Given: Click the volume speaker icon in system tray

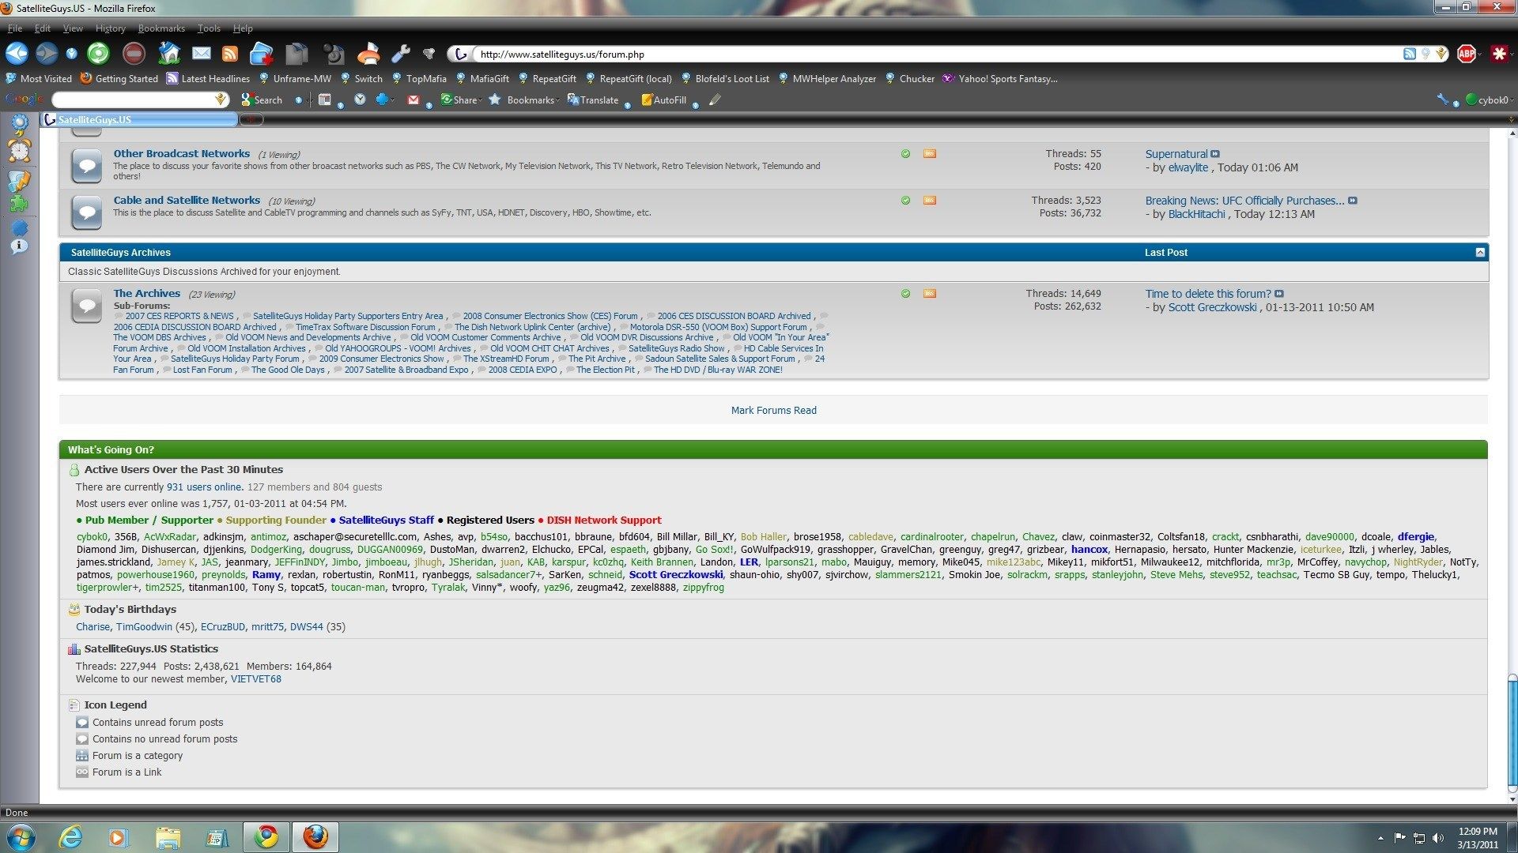Looking at the screenshot, I should point(1437,838).
